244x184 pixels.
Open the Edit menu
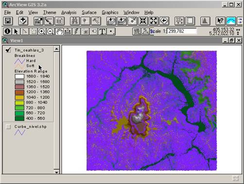tap(19, 13)
